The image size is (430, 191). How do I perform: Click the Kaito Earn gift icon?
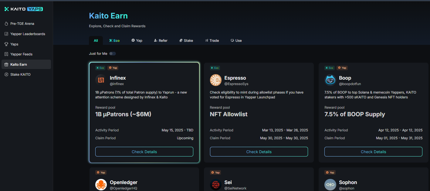click(x=6, y=64)
